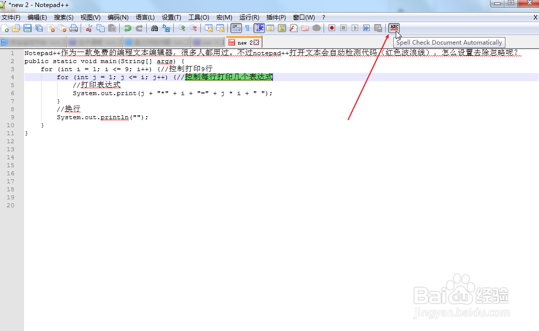The height and width of the screenshot is (331, 539).
Task: Select the 'new 2' document tab
Action: 244,43
